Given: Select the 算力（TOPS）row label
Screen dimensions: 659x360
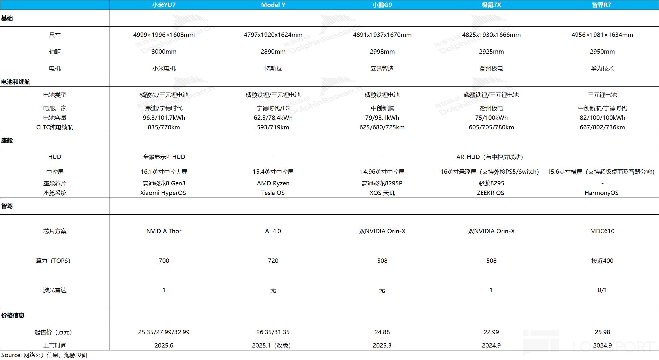Looking at the screenshot, I should point(53,261).
